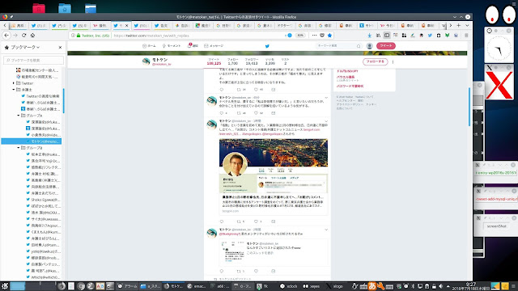
Task: Open the モーメント navigation item
Action: point(171,46)
